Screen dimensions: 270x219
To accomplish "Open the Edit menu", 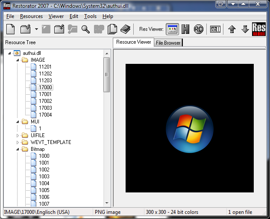I will (x=74, y=16).
